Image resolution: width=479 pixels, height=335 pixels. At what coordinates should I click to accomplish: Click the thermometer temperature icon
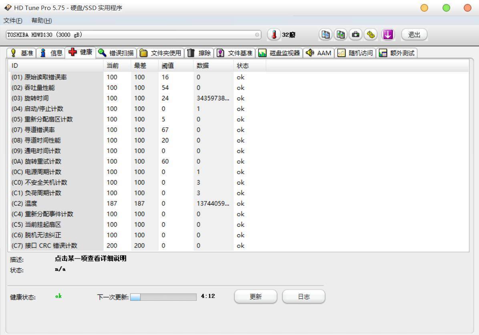(x=274, y=35)
